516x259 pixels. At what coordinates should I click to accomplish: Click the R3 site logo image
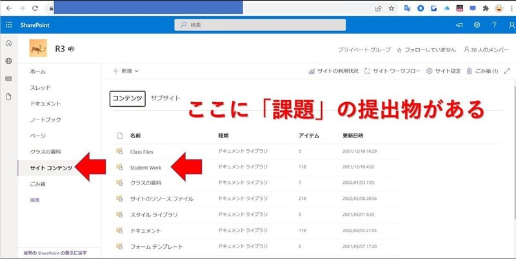coord(38,48)
